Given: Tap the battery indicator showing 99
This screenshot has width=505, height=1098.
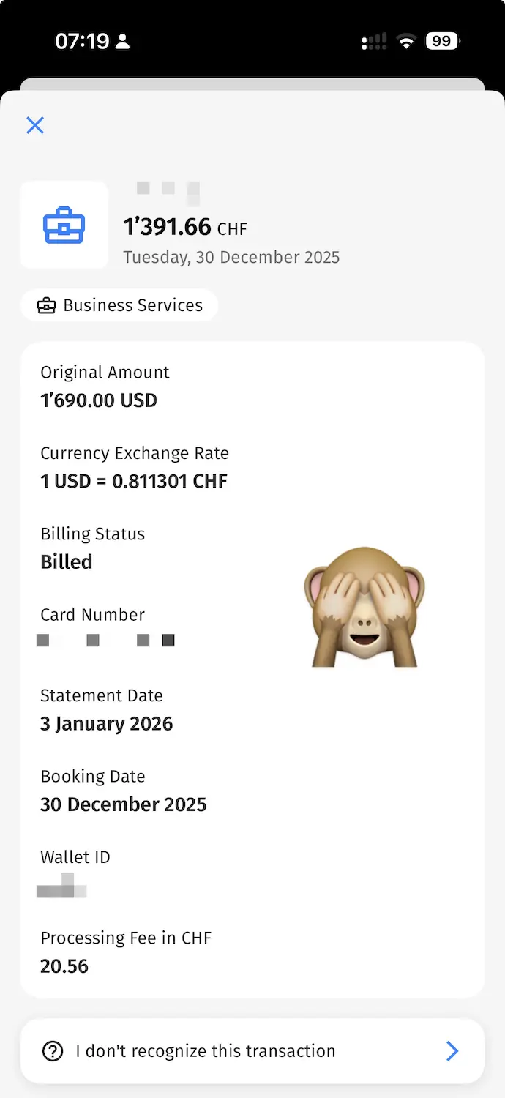Looking at the screenshot, I should (441, 41).
